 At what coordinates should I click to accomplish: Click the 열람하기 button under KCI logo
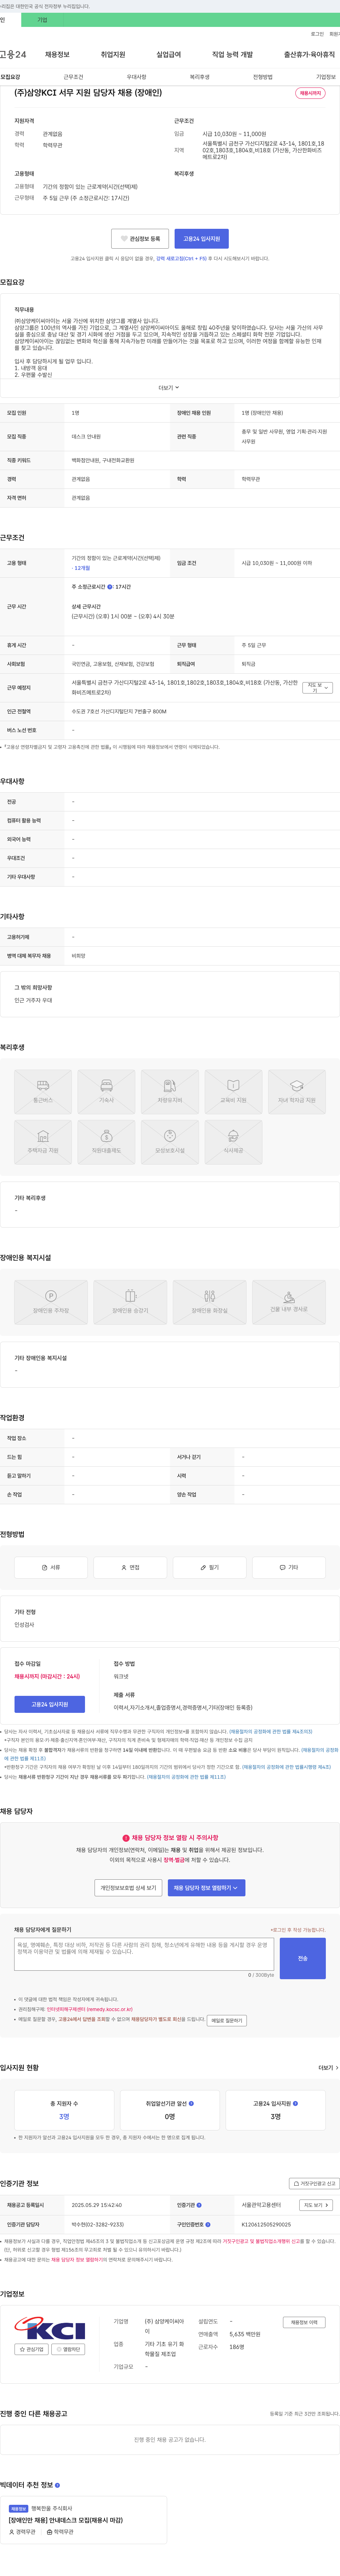(68, 2349)
